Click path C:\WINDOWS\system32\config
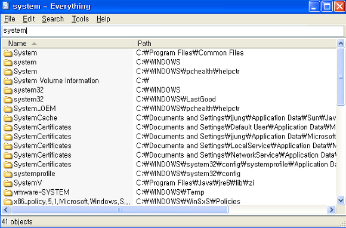The width and height of the screenshot is (346, 228). pos(189,174)
